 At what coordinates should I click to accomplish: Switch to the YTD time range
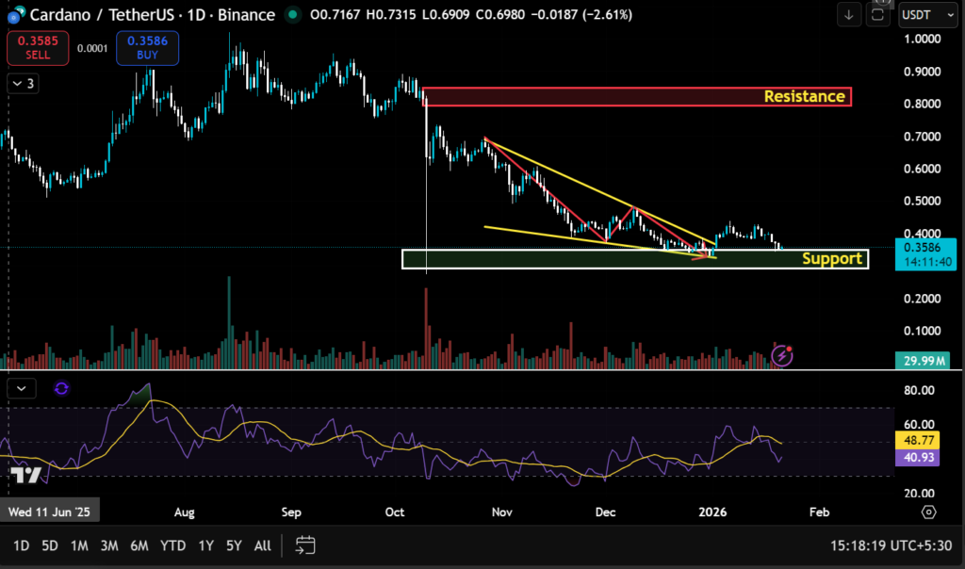[172, 545]
